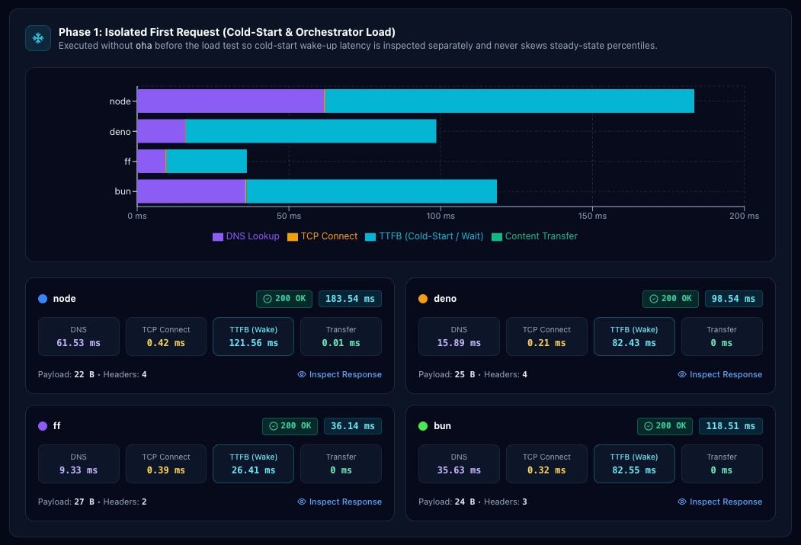This screenshot has width=801, height=545.
Task: Click node's cyan TTFB bar in chart
Action: tap(510, 101)
